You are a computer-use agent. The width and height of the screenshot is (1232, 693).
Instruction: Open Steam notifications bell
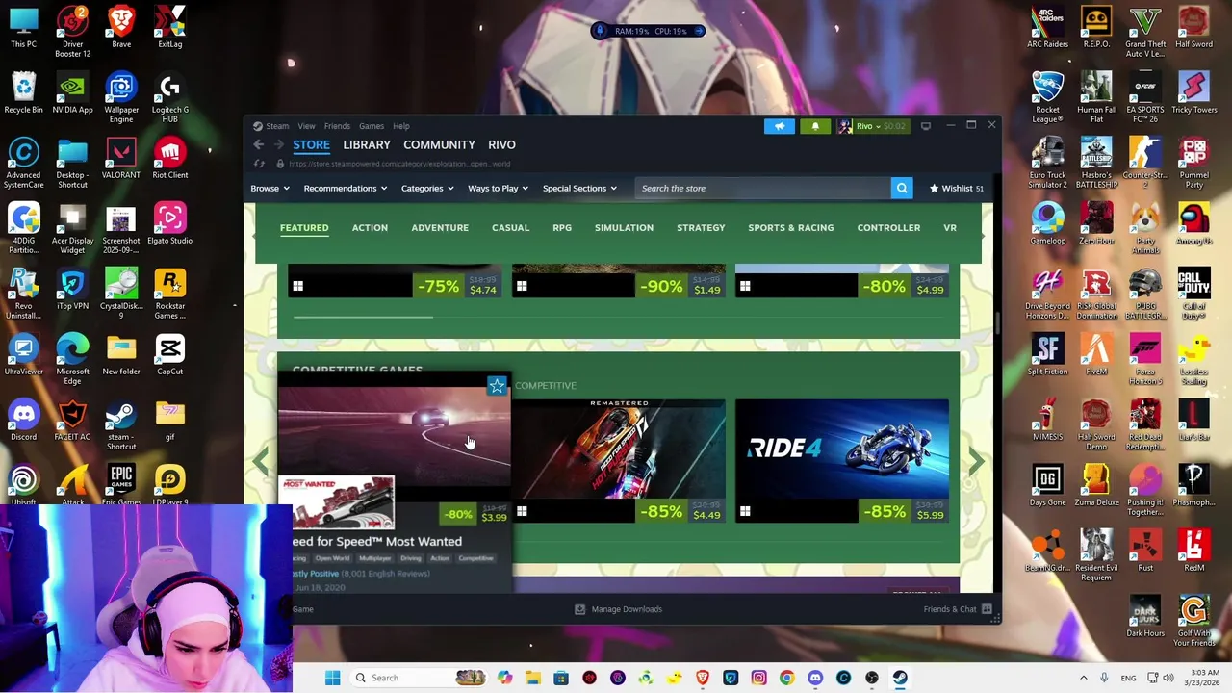(815, 126)
